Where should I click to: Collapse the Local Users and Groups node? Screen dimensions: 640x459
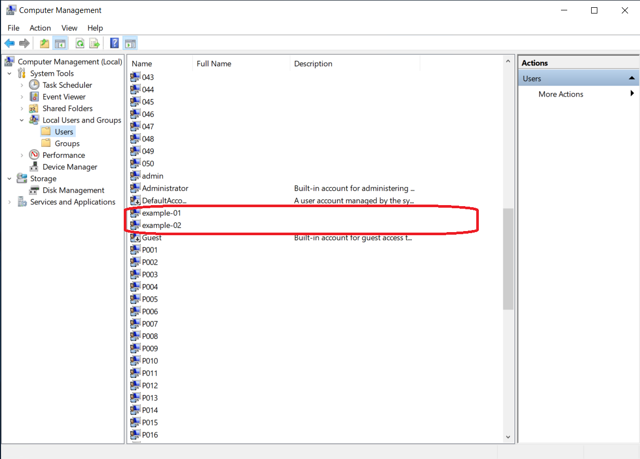(x=22, y=120)
